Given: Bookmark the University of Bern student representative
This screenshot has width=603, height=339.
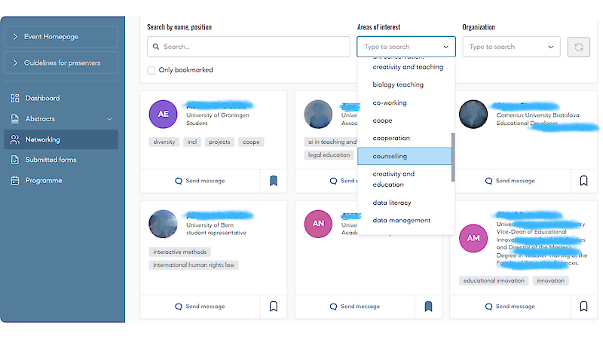Looking at the screenshot, I should click(x=274, y=307).
